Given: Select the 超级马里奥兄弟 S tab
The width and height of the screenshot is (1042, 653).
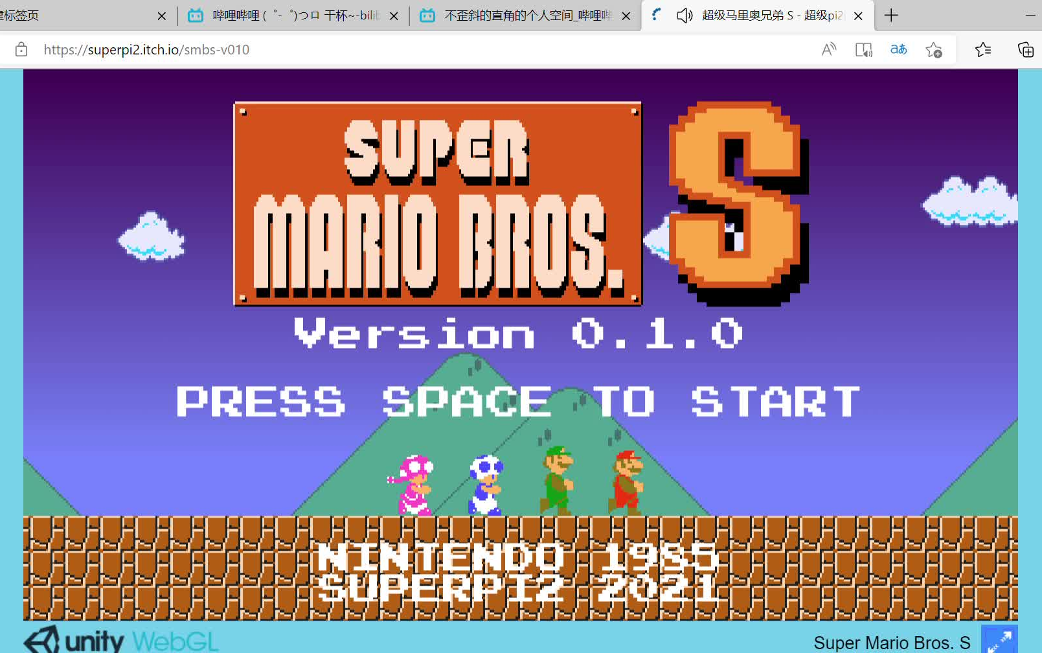Looking at the screenshot, I should click(758, 15).
